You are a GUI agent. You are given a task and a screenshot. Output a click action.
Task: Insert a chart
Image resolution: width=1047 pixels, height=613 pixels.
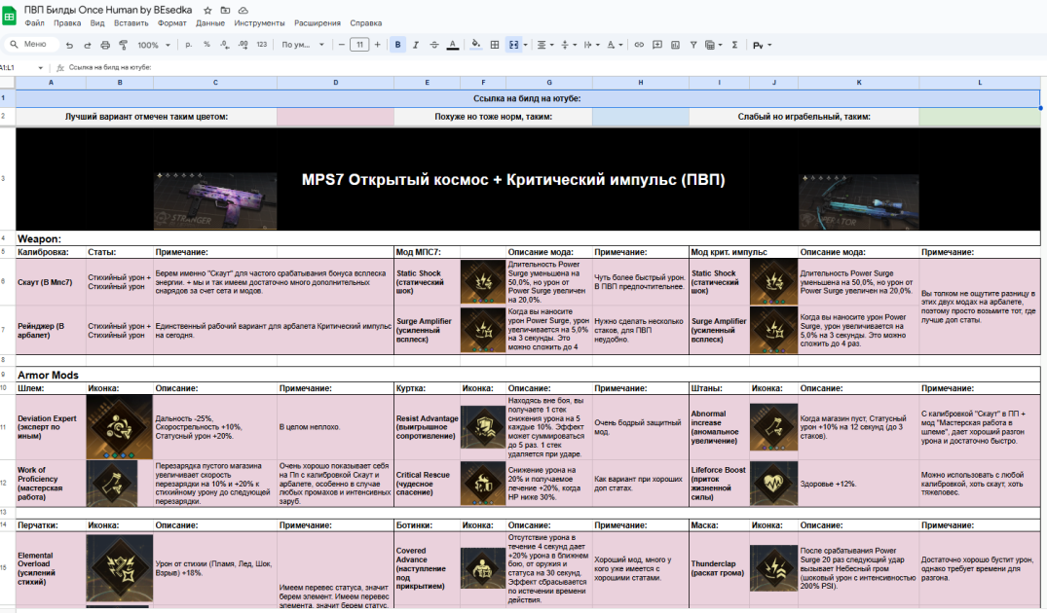pos(675,45)
